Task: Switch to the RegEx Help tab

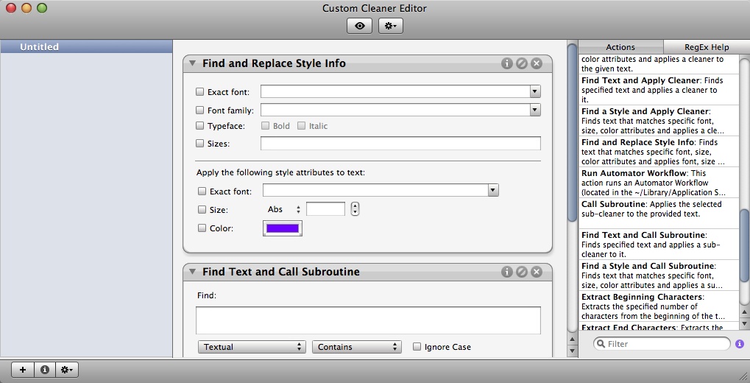Action: pos(705,47)
